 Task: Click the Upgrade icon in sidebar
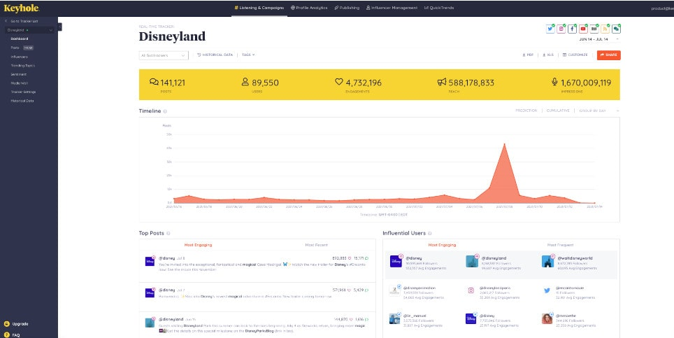coord(6,324)
